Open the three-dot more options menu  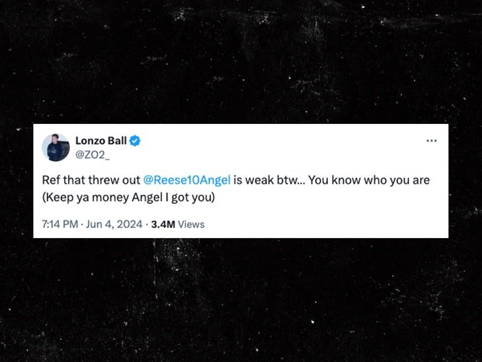point(432,141)
